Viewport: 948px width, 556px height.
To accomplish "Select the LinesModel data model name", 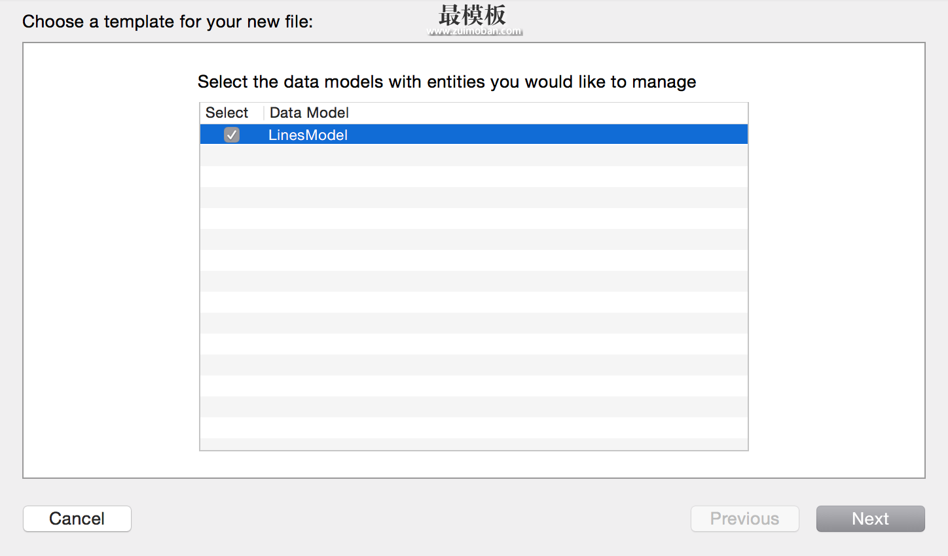I will tap(308, 135).
